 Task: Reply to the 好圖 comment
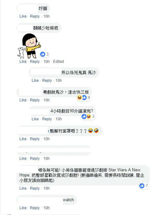pyautogui.click(x=35, y=16)
